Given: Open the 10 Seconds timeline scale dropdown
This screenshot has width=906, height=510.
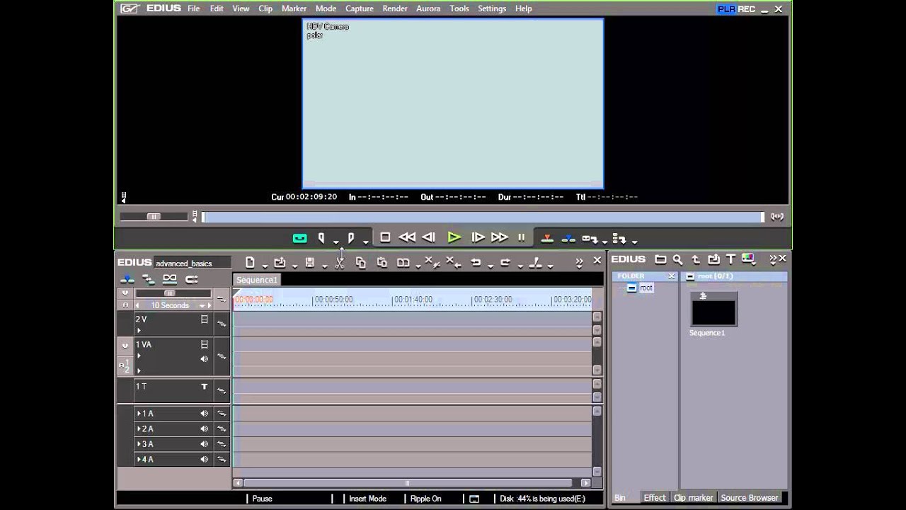Looking at the screenshot, I should click(202, 306).
